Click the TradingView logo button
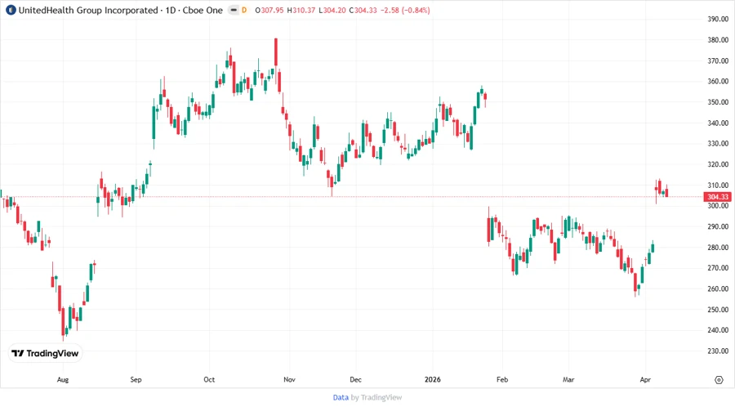The image size is (735, 407). (x=45, y=354)
